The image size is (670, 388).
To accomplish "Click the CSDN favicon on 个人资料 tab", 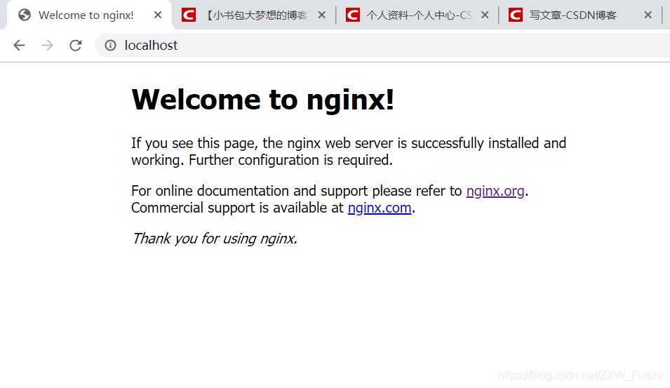I will 352,15.
